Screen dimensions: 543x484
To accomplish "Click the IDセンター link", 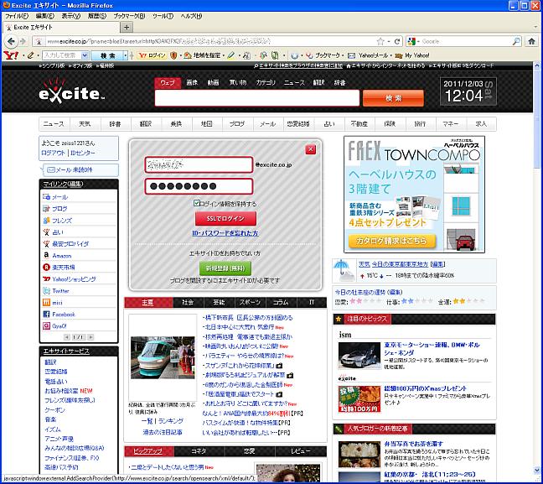I will (x=82, y=153).
